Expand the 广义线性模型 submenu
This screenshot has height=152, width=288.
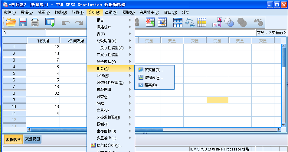coord(111,55)
